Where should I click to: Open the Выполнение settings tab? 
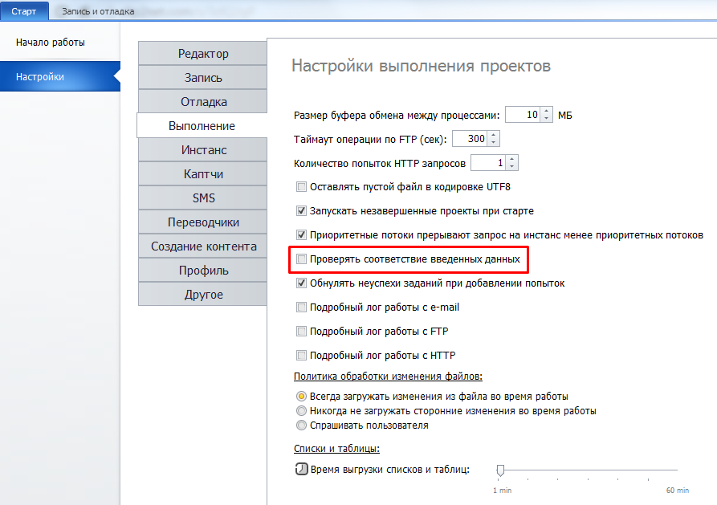tap(202, 126)
